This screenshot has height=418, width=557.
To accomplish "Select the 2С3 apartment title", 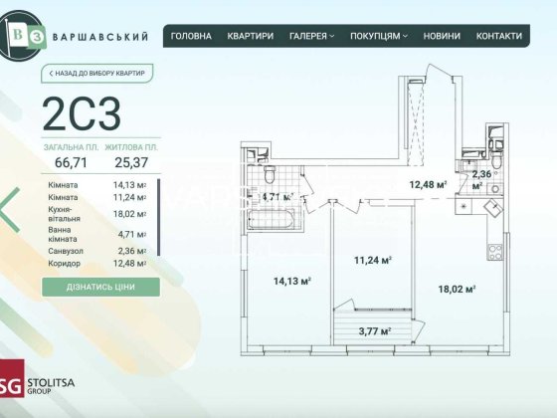I will point(82,114).
